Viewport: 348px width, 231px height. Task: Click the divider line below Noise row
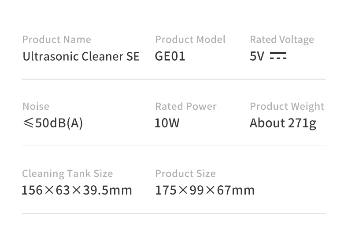point(174,146)
